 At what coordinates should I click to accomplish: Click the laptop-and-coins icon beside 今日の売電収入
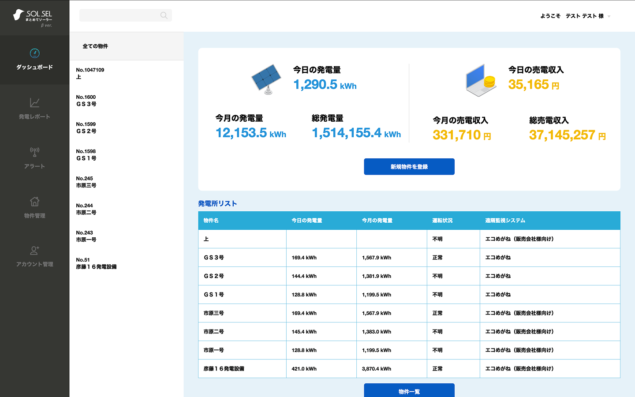tap(480, 80)
